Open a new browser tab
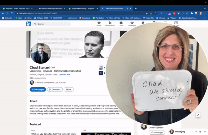This screenshot has width=208, height=135. tap(136, 8)
